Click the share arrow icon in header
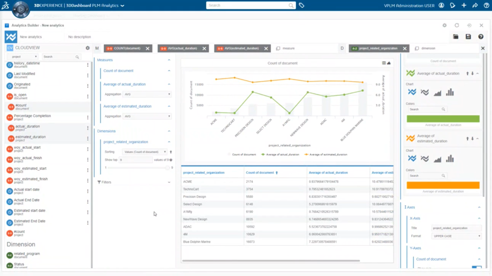The image size is (492, 276). tap(475, 6)
